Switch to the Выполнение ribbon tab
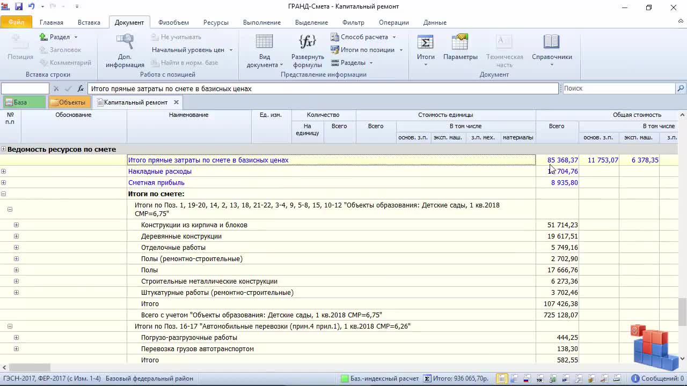 [x=262, y=23]
